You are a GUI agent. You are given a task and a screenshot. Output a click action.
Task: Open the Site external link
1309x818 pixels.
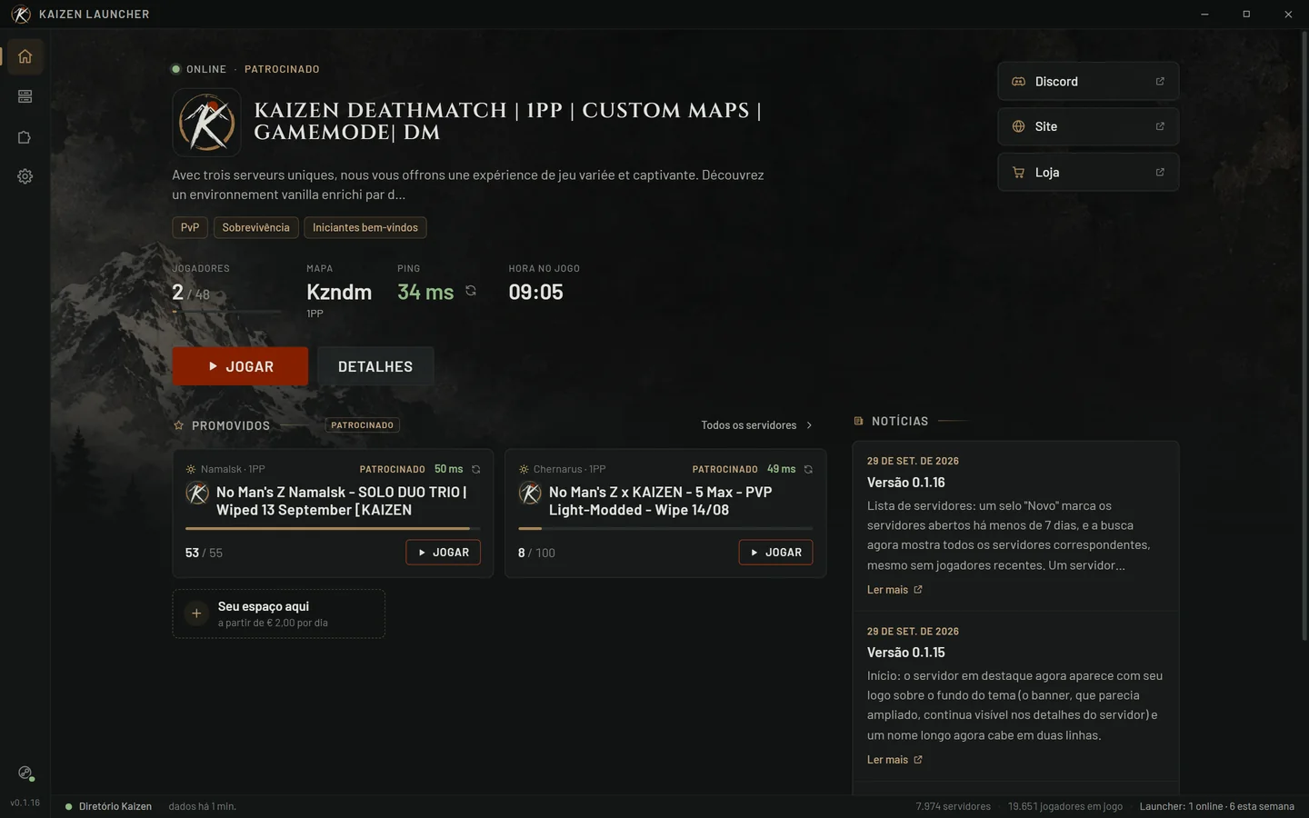point(1088,126)
